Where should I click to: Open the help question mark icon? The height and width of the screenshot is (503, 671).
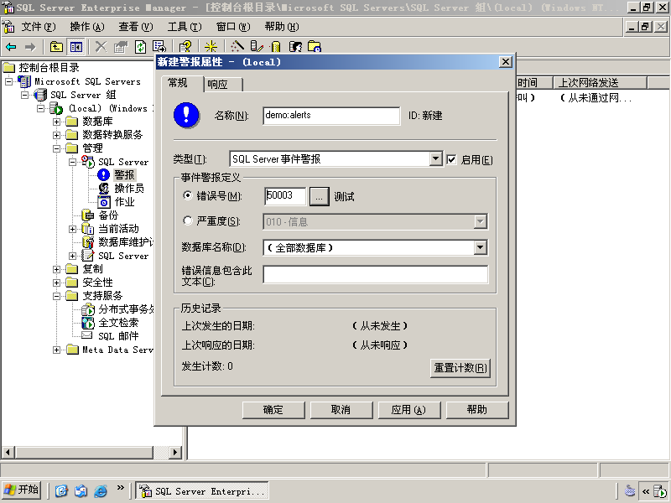185,47
